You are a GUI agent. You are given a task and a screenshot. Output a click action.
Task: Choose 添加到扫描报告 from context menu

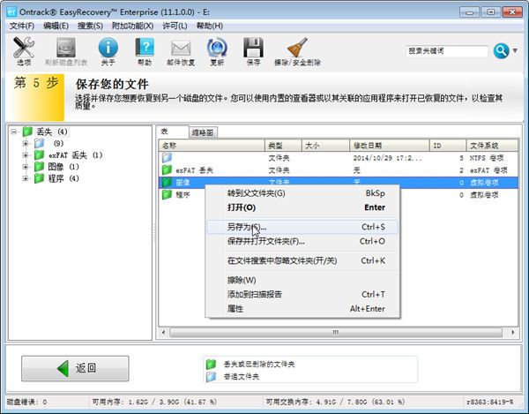pyautogui.click(x=302, y=295)
